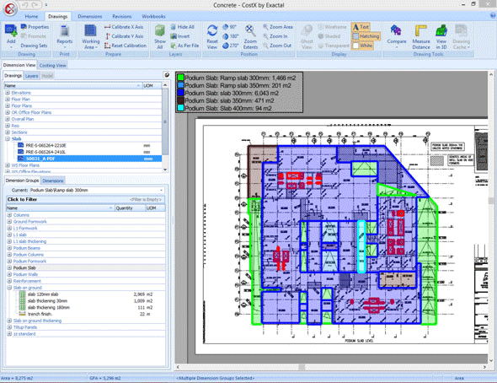Image resolution: width=497 pixels, height=383 pixels.
Task: Select slab 120mm slab dimension
Action: tap(86, 294)
